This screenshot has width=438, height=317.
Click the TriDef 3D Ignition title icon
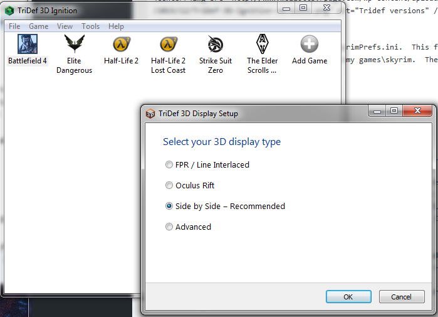point(9,11)
